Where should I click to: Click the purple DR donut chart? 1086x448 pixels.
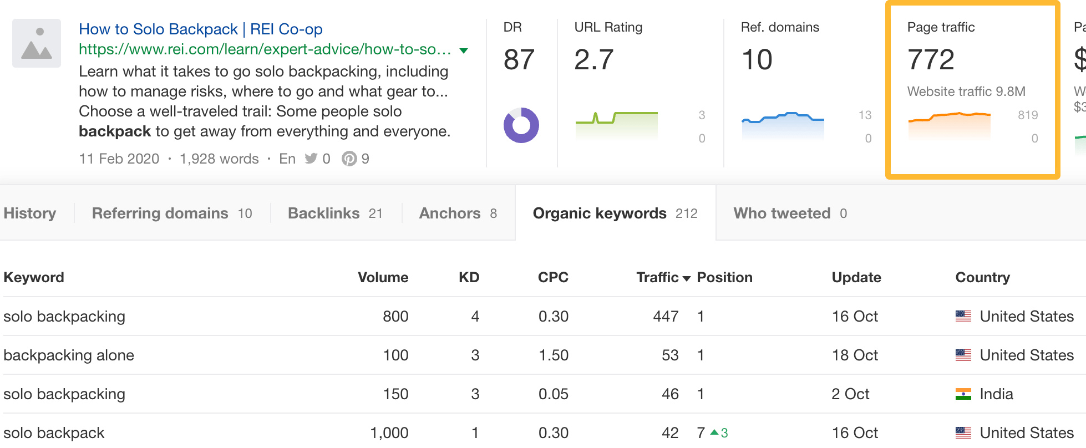click(x=521, y=125)
